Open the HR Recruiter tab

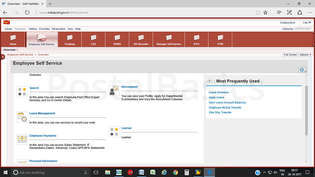[141, 40]
